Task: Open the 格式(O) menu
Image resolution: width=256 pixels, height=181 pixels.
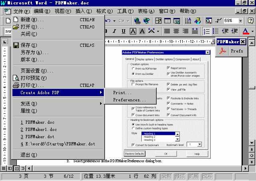Action: click(105, 11)
